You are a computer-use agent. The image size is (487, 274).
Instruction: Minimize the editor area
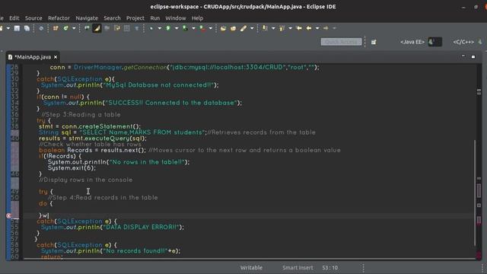[463, 56]
